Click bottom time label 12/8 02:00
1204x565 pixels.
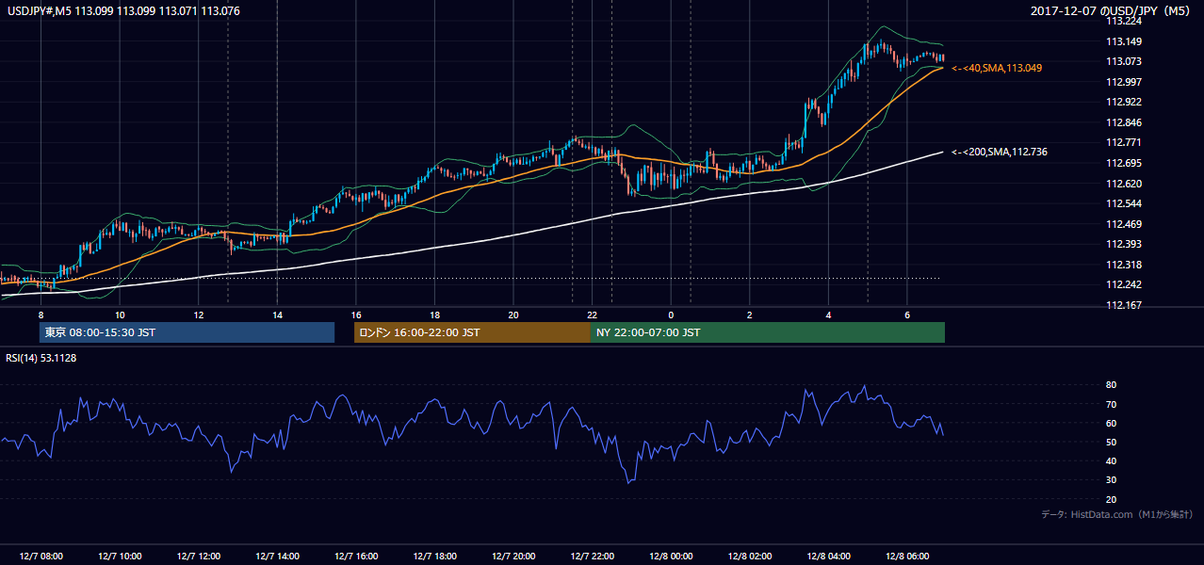pos(750,557)
